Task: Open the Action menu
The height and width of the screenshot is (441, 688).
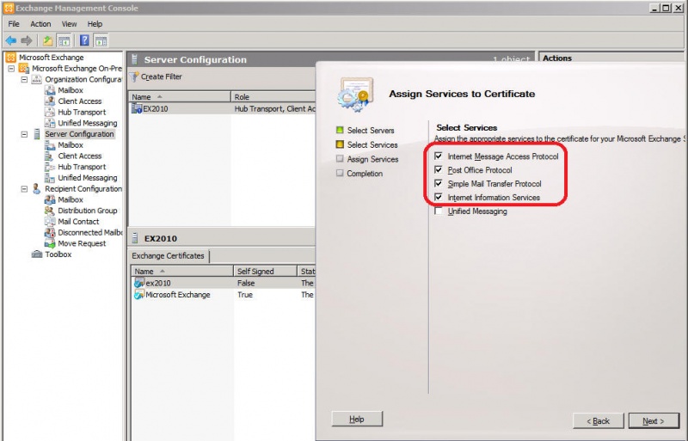Action: pos(40,24)
